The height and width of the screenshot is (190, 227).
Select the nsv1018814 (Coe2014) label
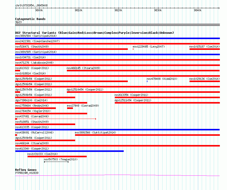click(31, 73)
